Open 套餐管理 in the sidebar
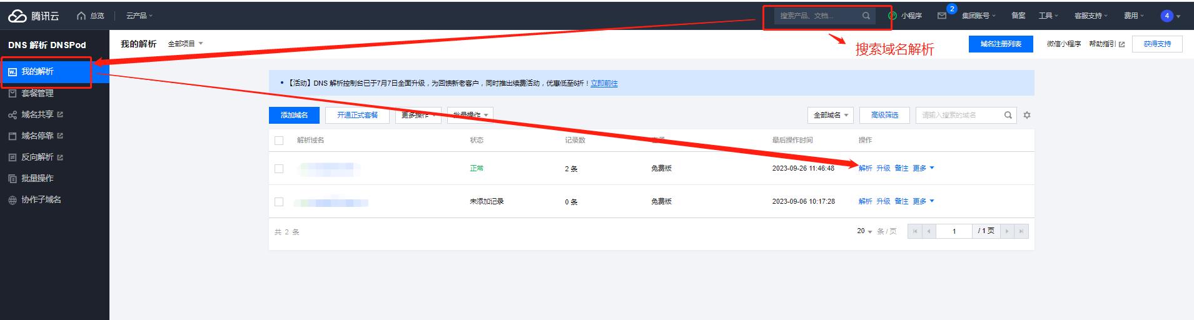This screenshot has width=1194, height=320. click(x=38, y=93)
